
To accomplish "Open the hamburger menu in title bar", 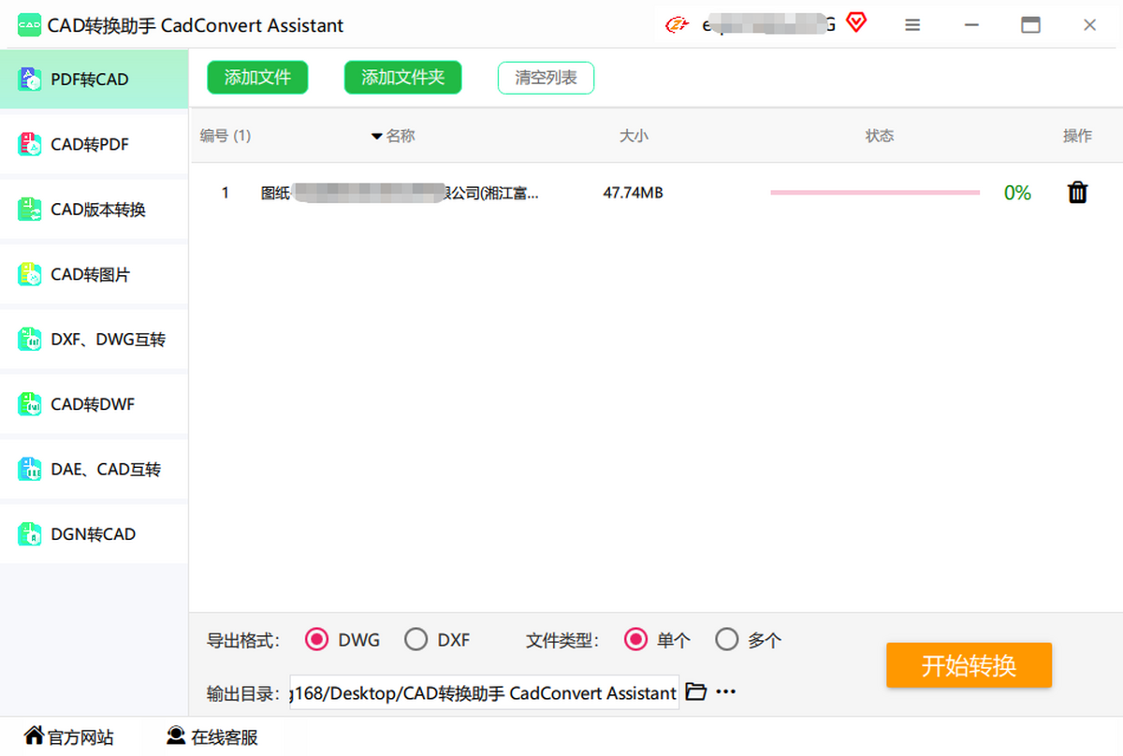I will [912, 25].
